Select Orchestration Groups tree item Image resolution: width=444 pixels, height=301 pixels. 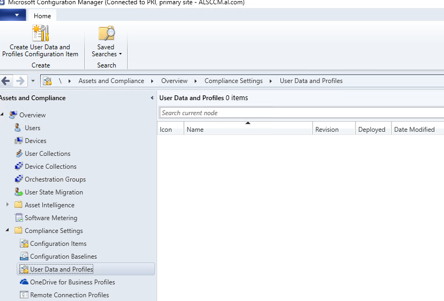coord(55,179)
